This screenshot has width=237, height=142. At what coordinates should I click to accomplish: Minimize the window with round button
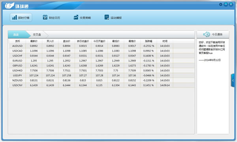226,4
